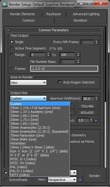This screenshot has width=110, height=187.
Task: Click the Aperture Width value field
Action: click(88, 99)
